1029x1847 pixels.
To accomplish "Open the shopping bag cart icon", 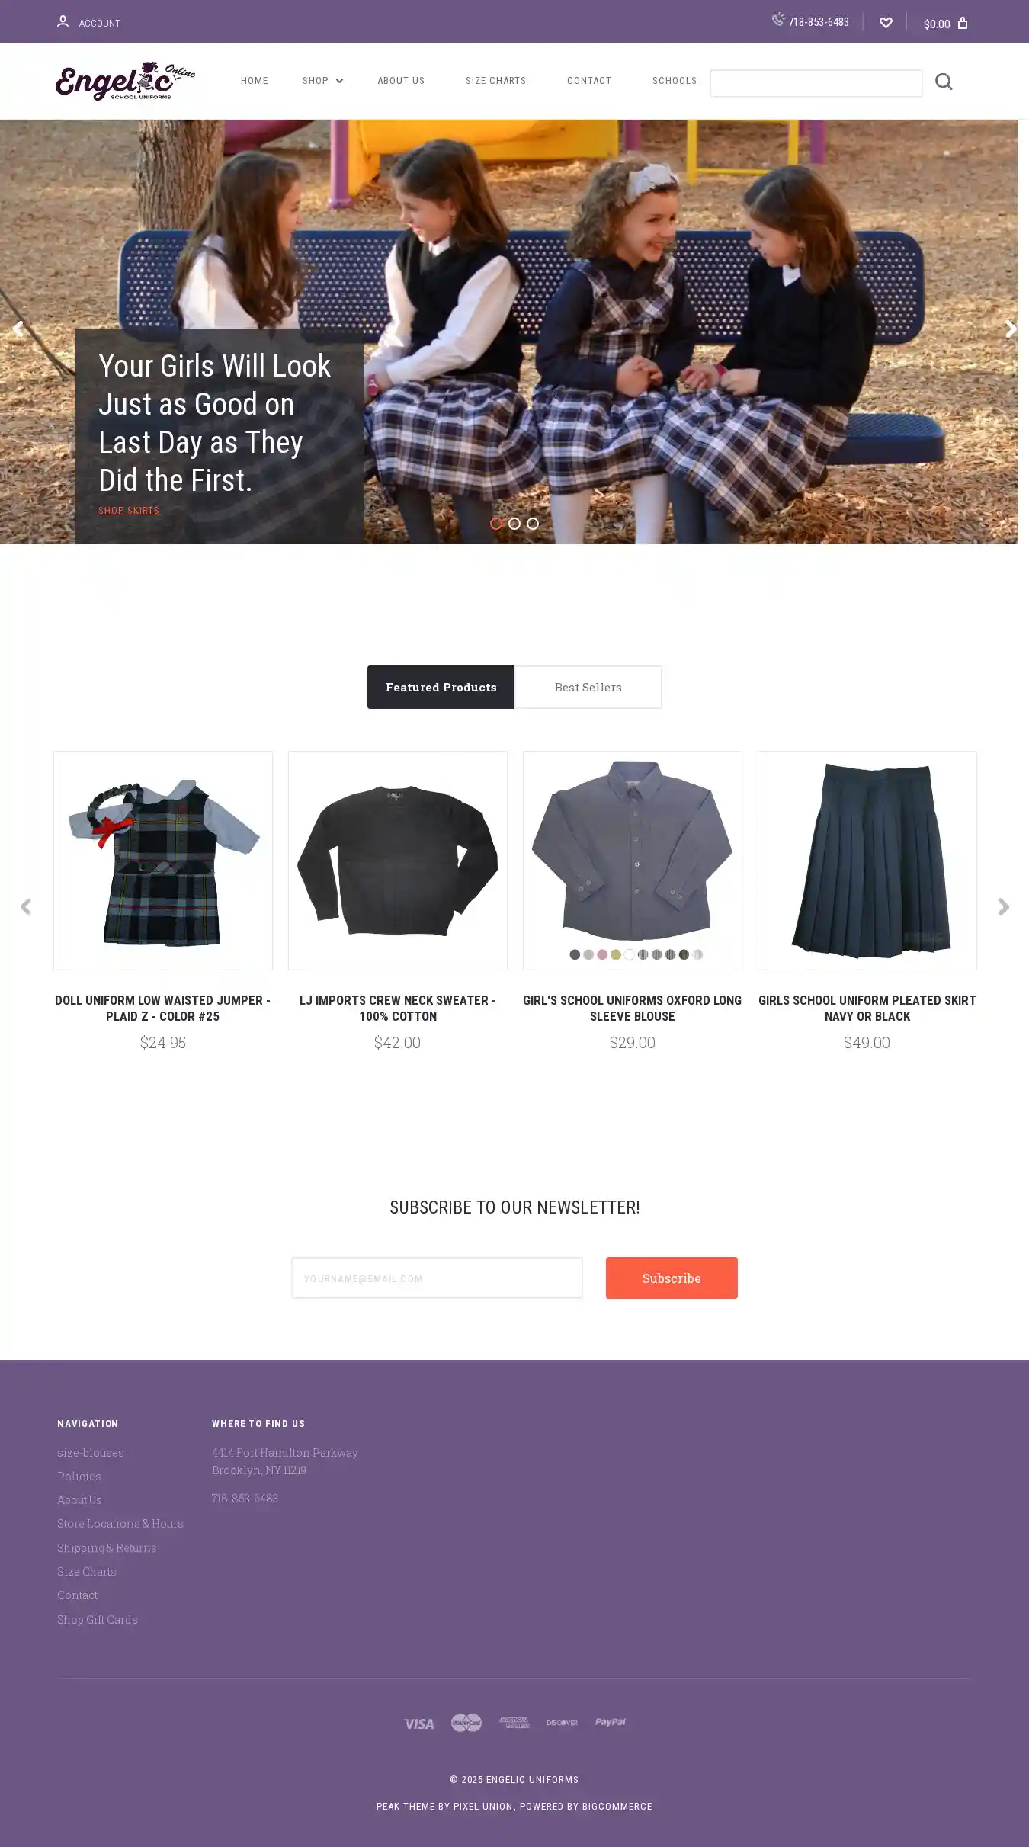I will pyautogui.click(x=963, y=23).
